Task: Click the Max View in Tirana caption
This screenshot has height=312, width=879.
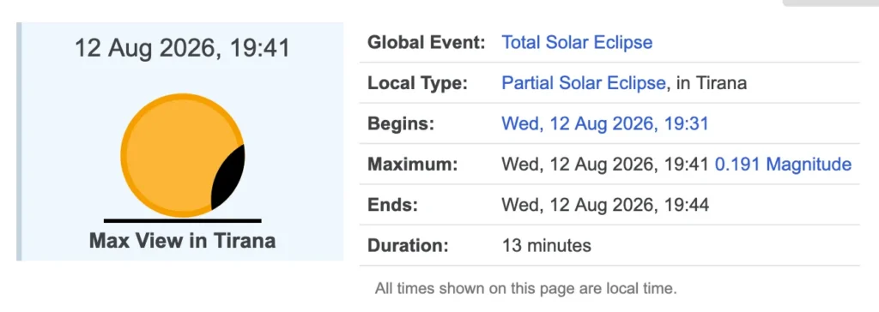Action: point(183,241)
